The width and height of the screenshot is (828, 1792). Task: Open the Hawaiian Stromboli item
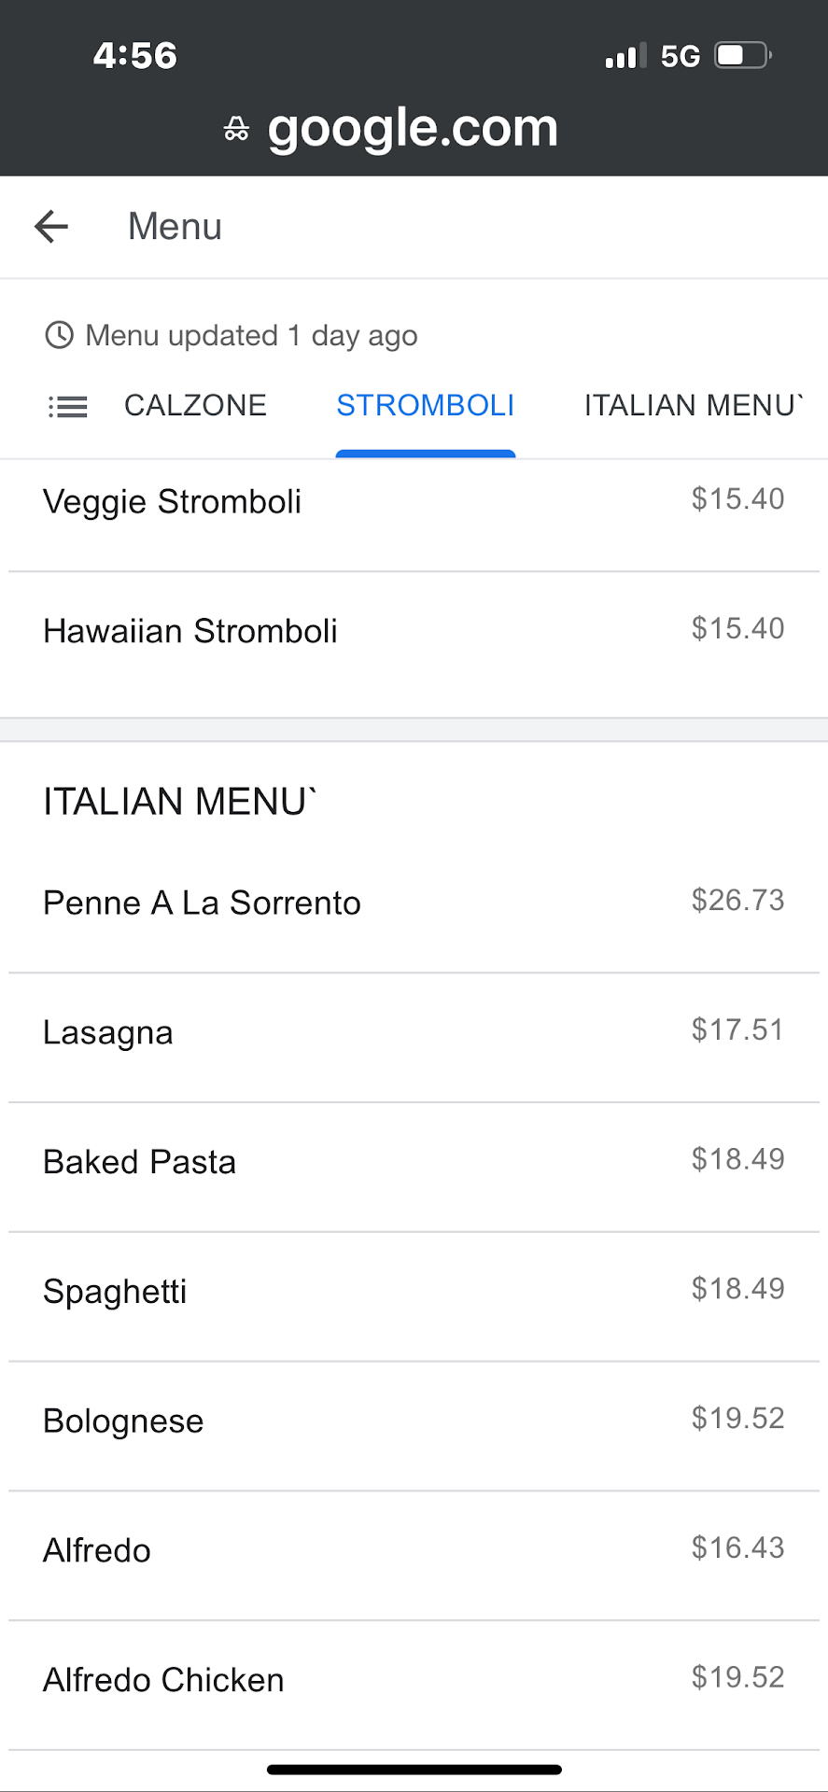(190, 632)
